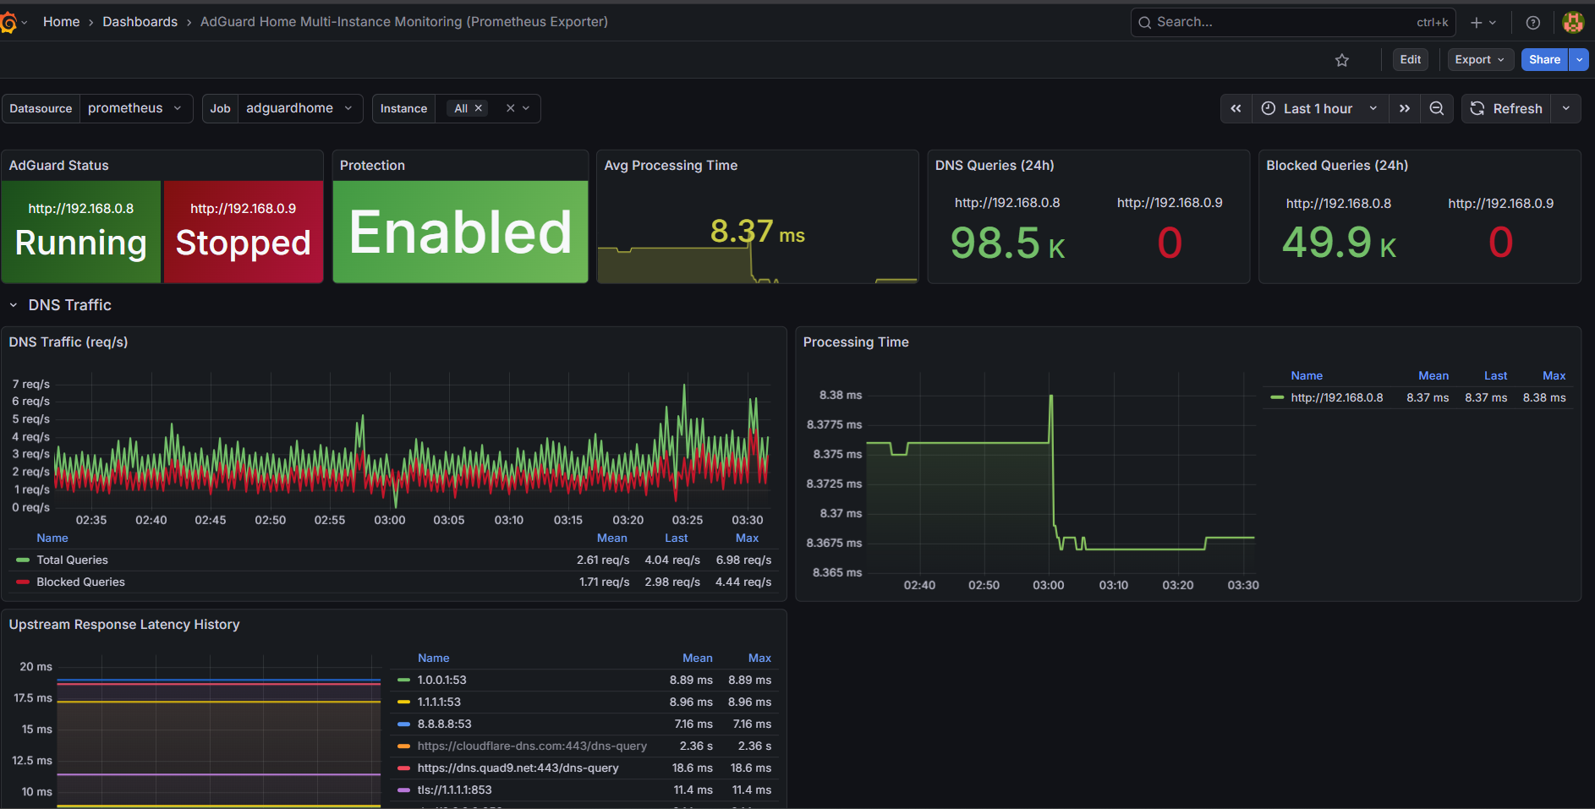Expand the menu chevron beside Grafana logo

pos(25,23)
